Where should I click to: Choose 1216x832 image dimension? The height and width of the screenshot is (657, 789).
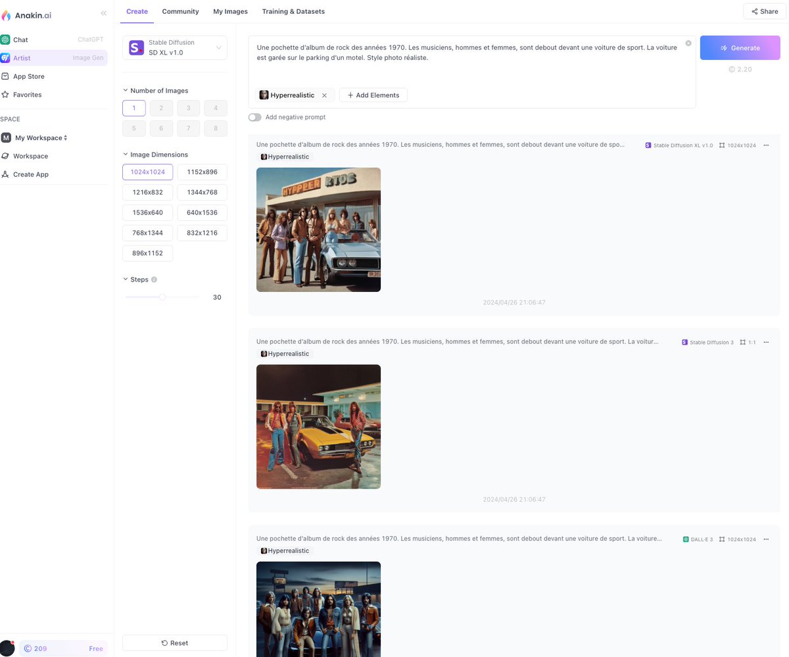(x=148, y=192)
